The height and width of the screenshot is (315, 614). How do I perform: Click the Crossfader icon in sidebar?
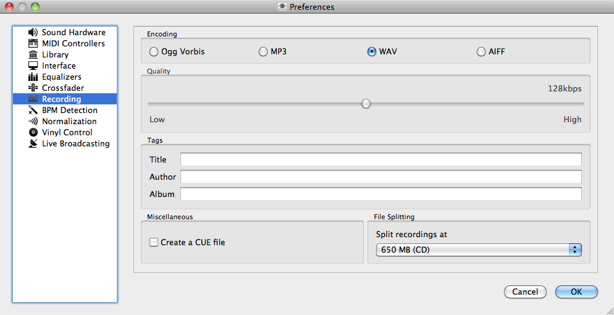(x=33, y=88)
